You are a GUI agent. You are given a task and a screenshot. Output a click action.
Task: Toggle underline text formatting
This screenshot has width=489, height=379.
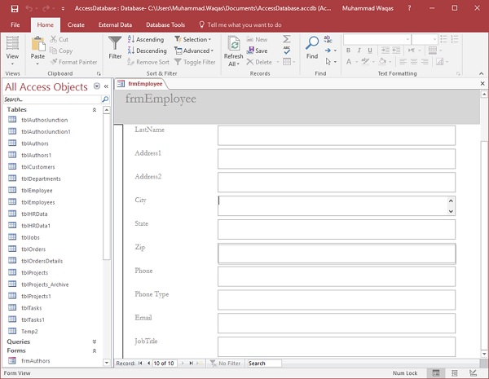pos(369,51)
